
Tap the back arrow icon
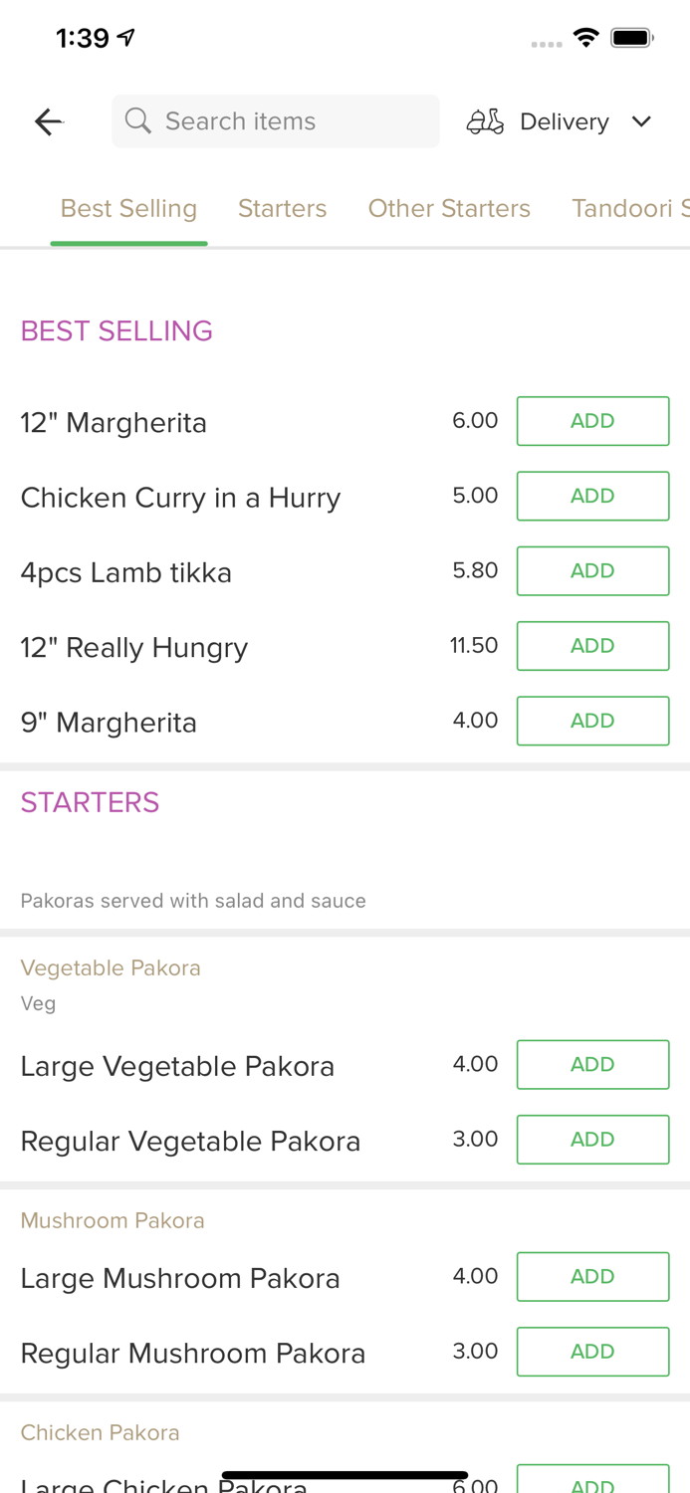[48, 121]
